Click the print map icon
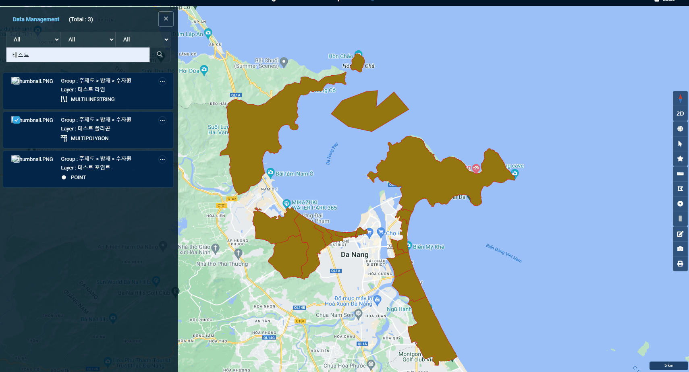This screenshot has height=372, width=689. coord(680,264)
